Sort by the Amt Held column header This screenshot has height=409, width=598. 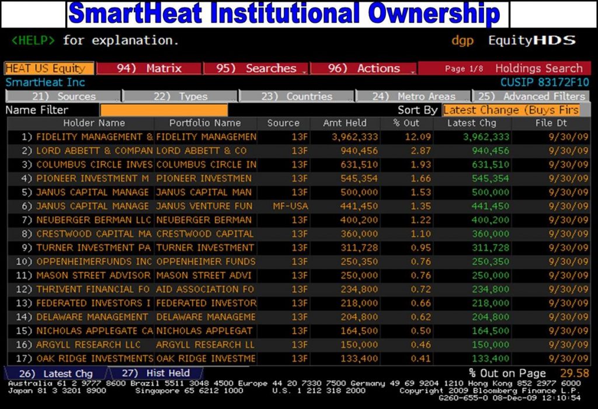click(x=345, y=123)
